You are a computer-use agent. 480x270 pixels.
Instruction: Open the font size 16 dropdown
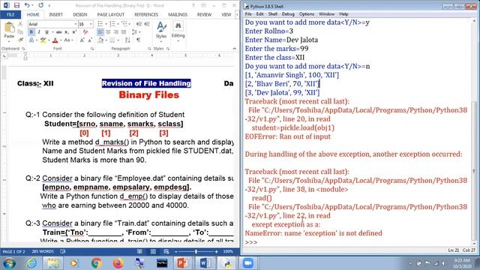[91, 24]
